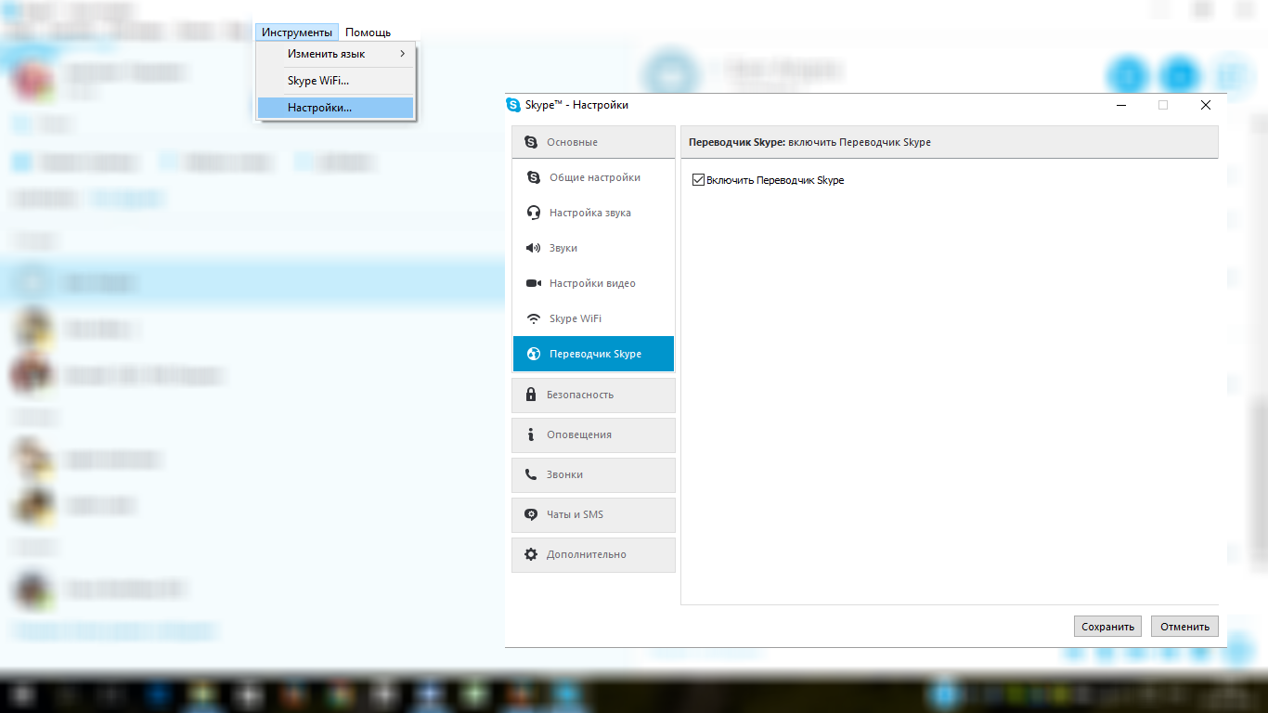Viewport: 1268px width, 713px height.
Task: Select Skype WiFi in the settings sidebar
Action: coord(593,318)
